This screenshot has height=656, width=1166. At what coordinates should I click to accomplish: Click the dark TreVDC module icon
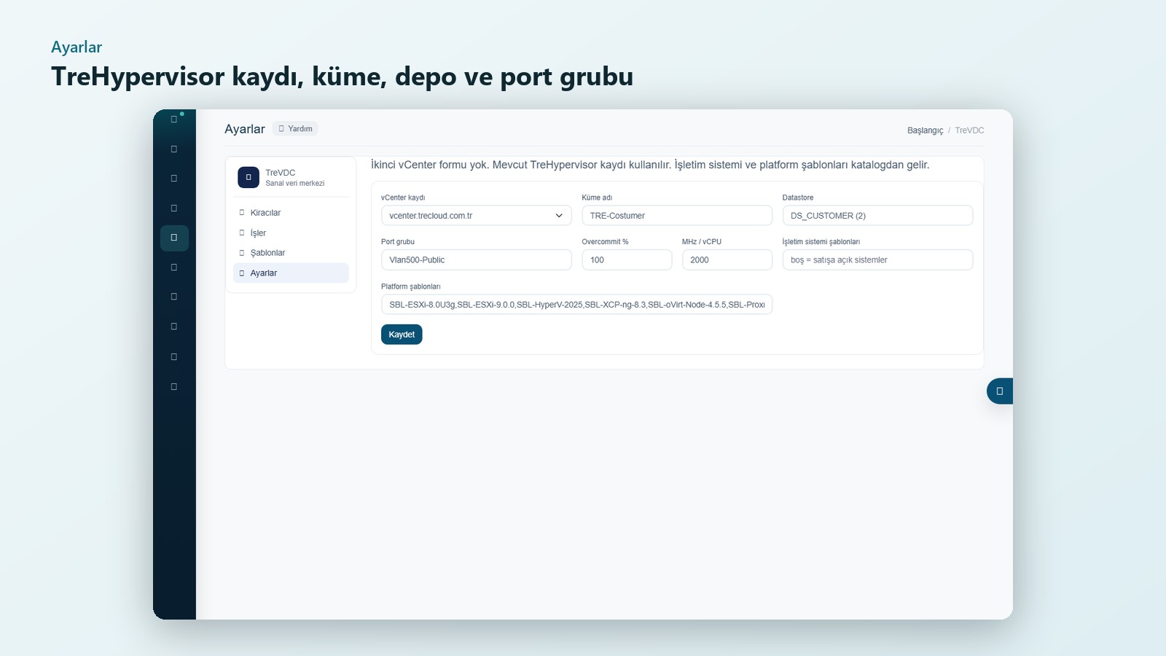[x=249, y=177]
